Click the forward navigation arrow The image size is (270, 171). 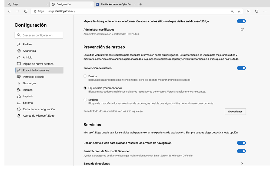click(x=18, y=11)
